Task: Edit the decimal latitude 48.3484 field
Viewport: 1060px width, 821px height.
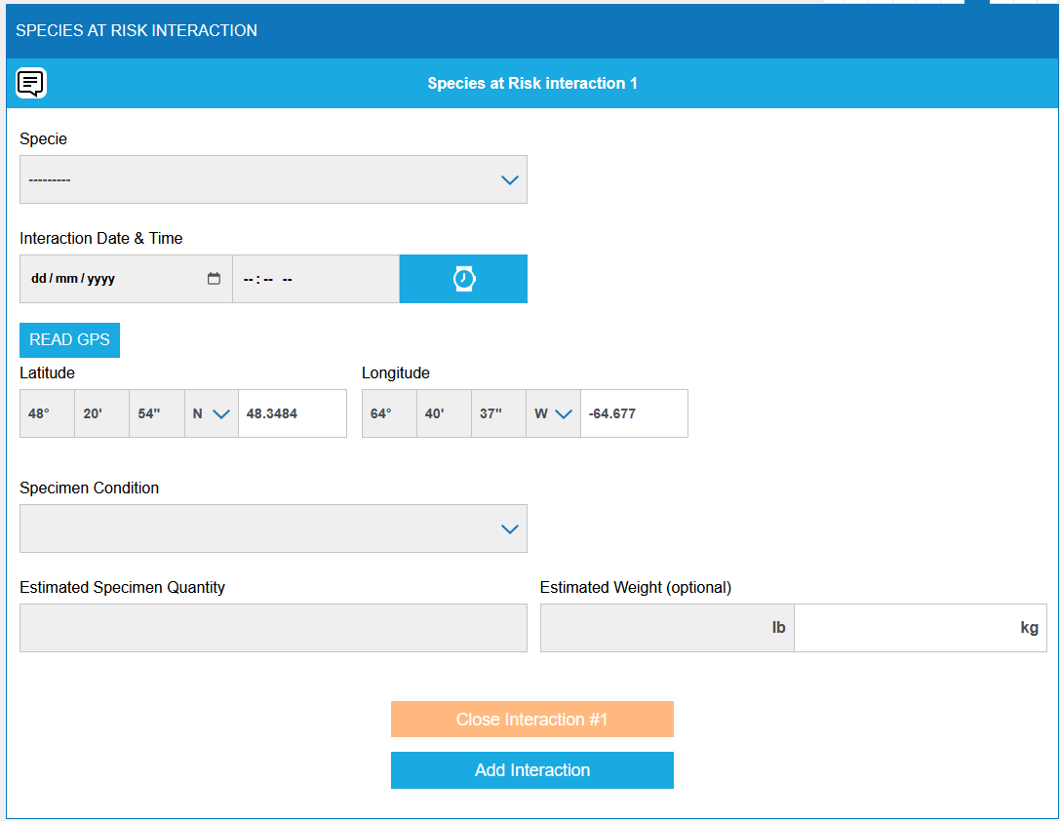Action: pyautogui.click(x=292, y=413)
